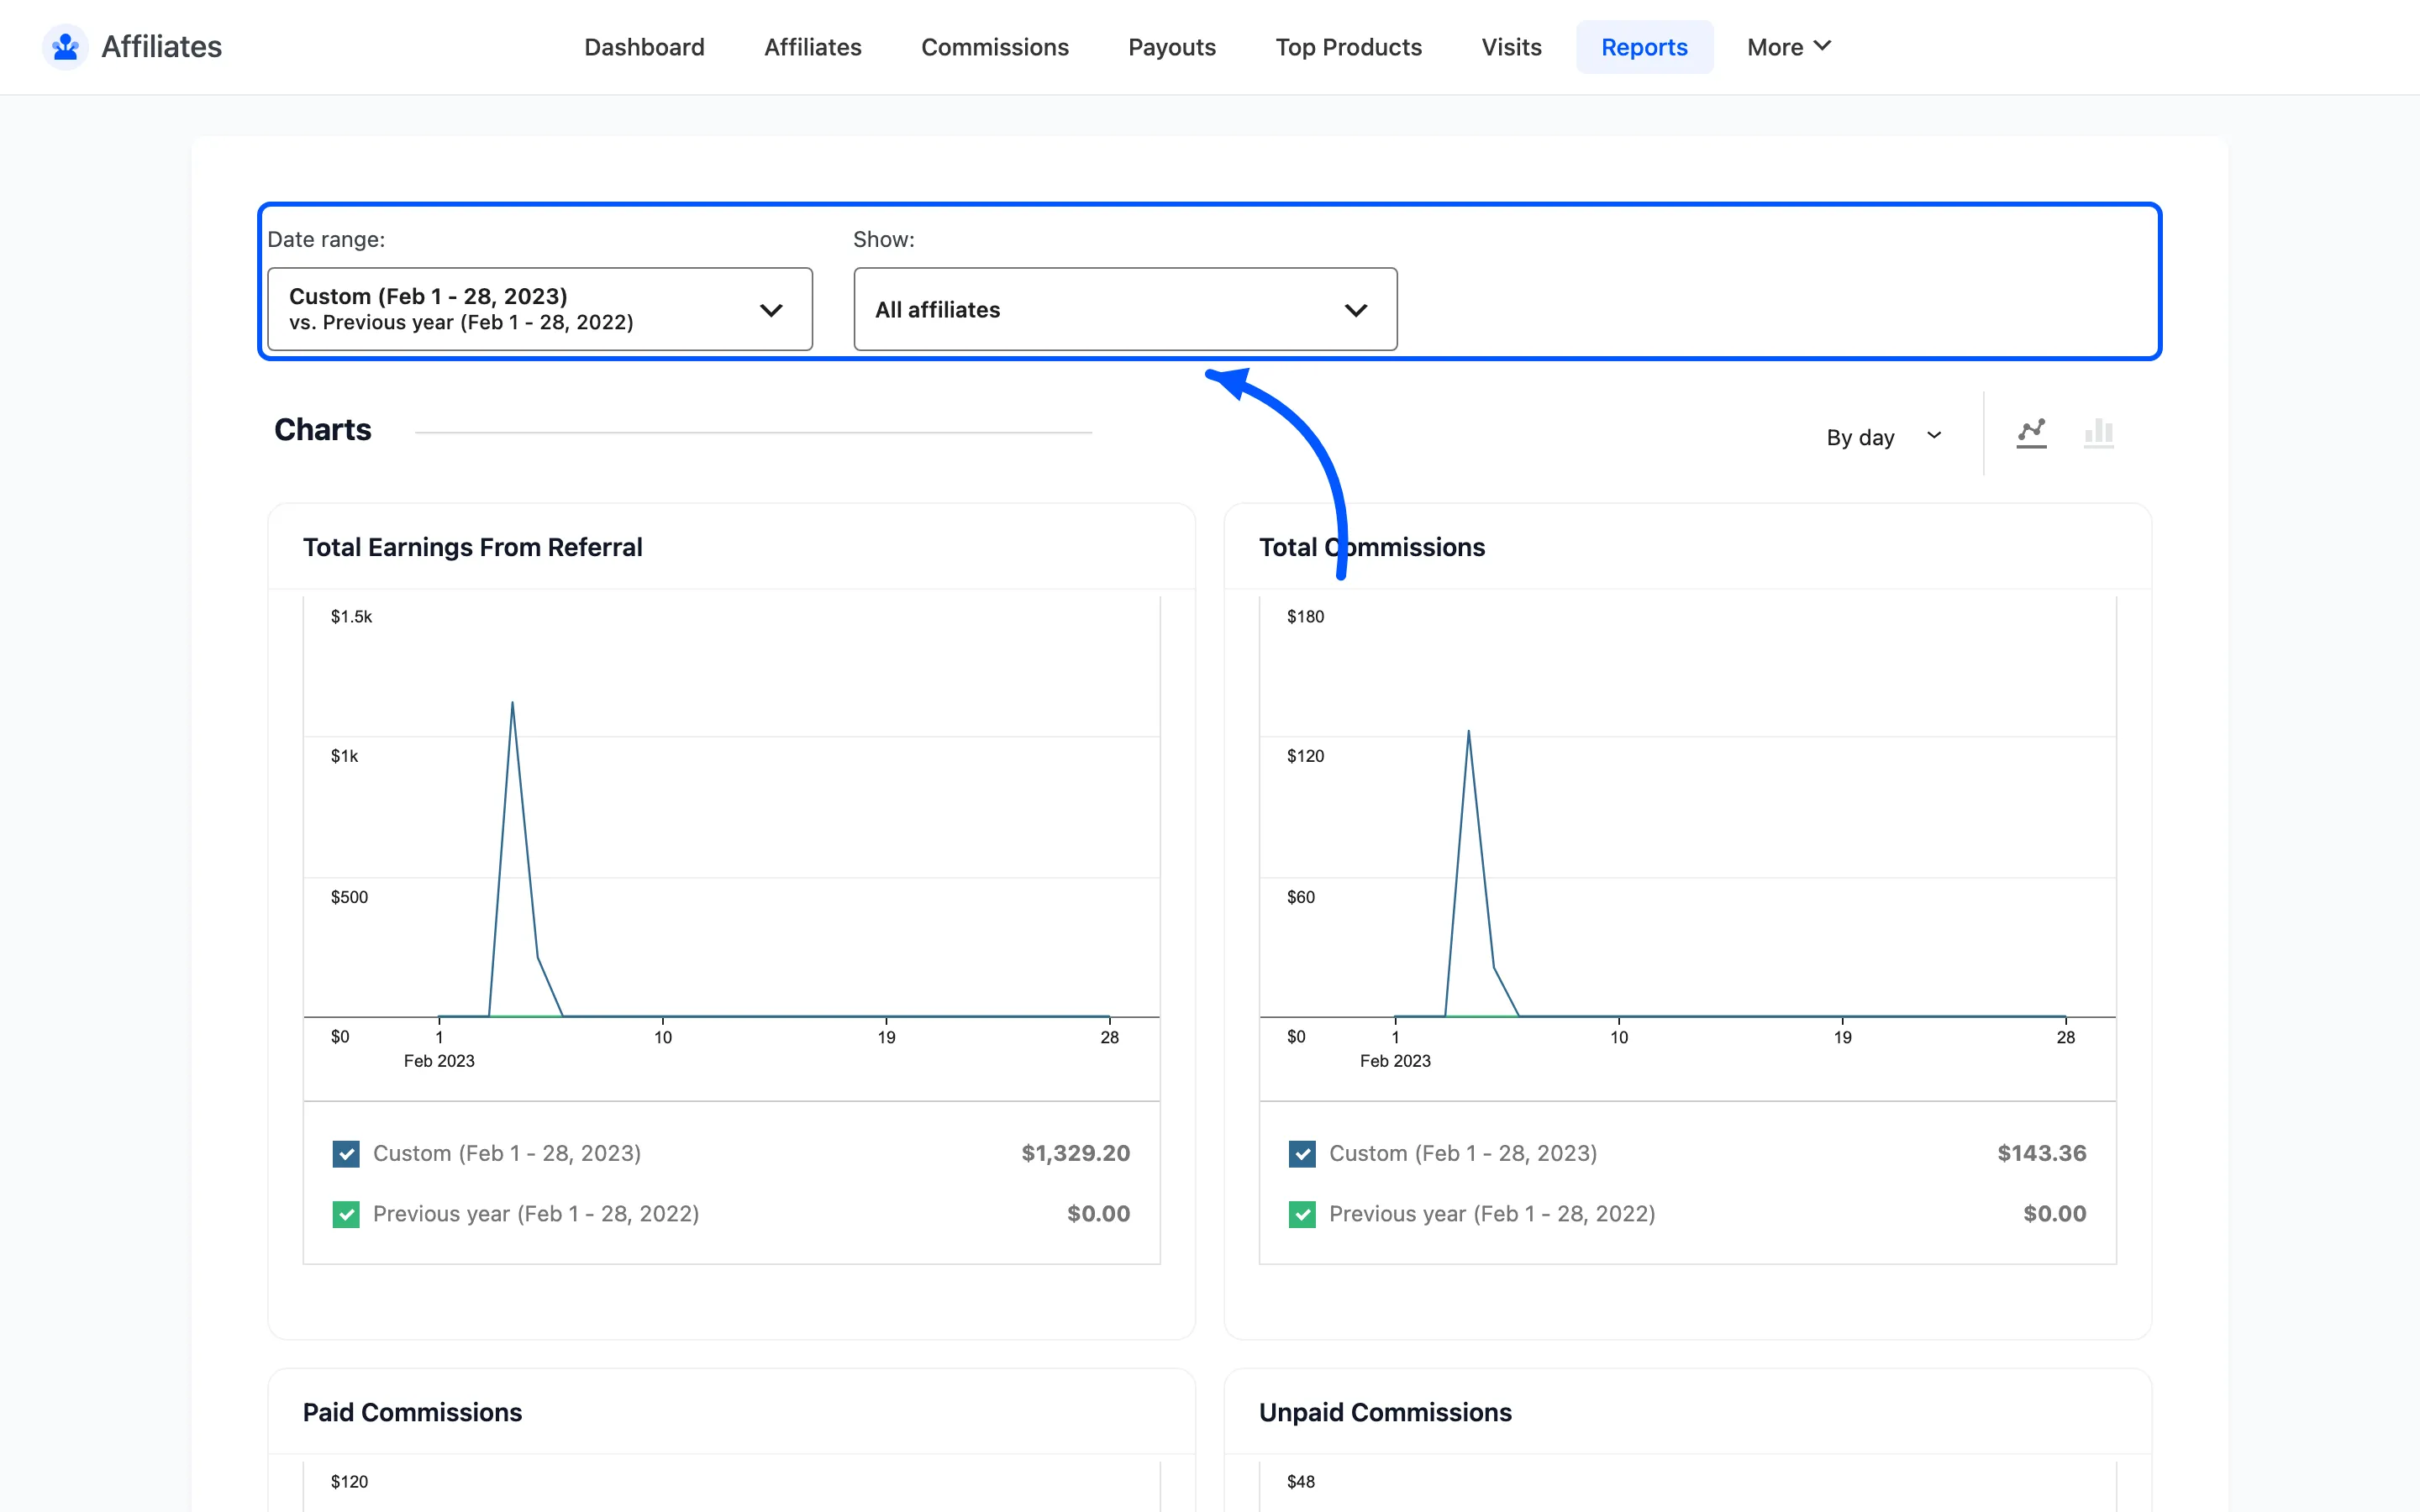2420x1512 pixels.
Task: Switch to line chart view icon
Action: [x=2031, y=433]
